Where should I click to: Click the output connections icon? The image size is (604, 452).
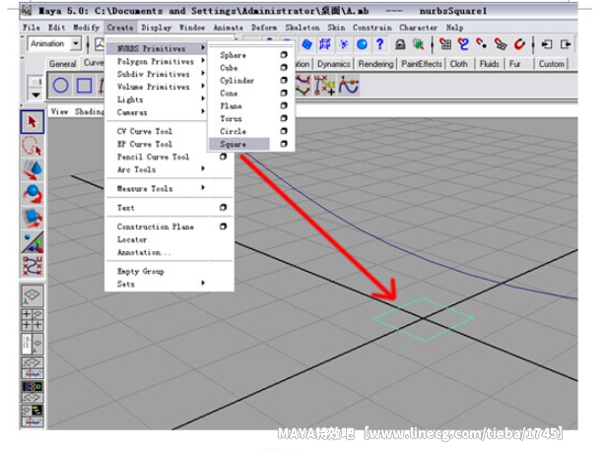click(x=566, y=44)
